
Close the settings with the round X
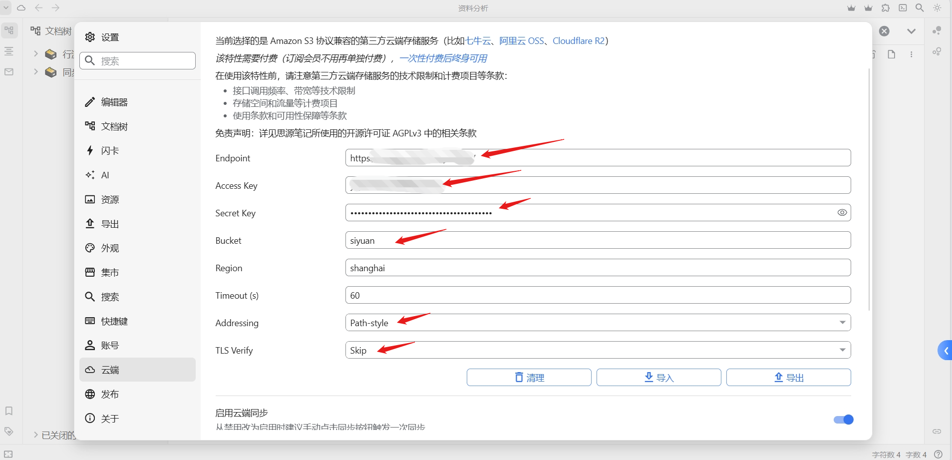point(884,31)
